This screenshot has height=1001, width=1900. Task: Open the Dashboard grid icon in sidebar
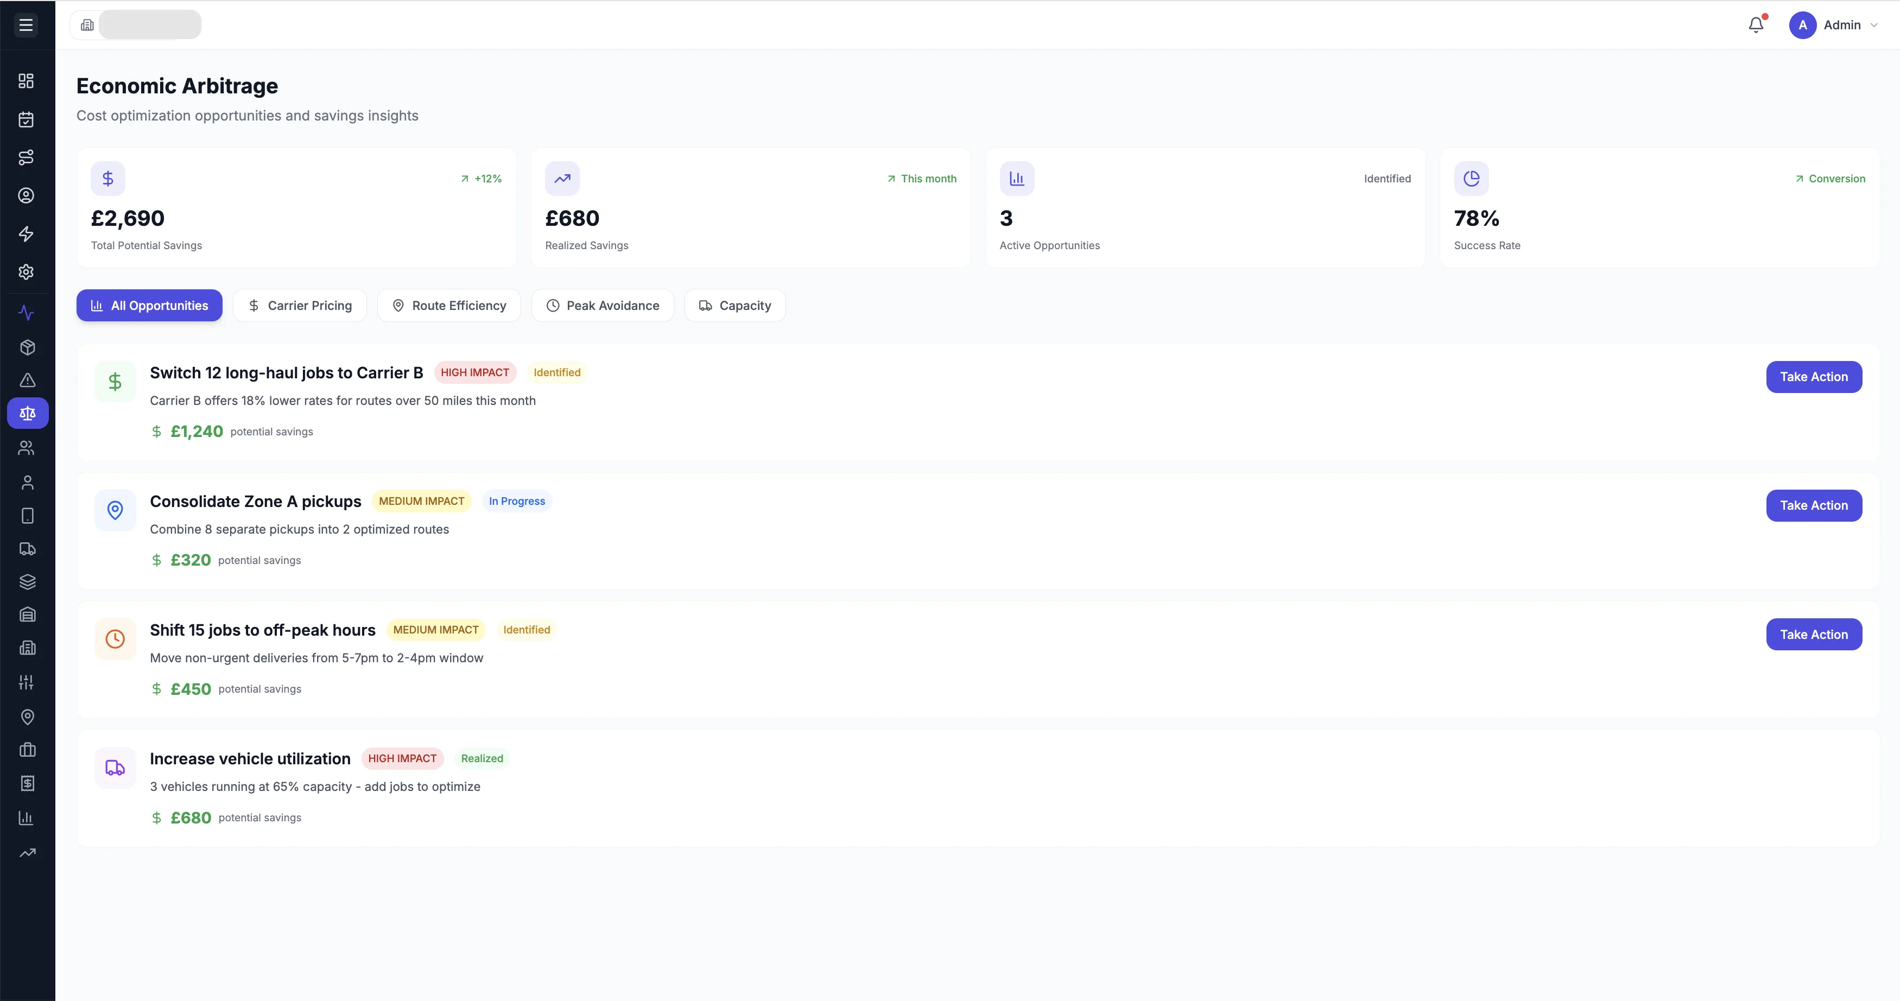tap(27, 81)
